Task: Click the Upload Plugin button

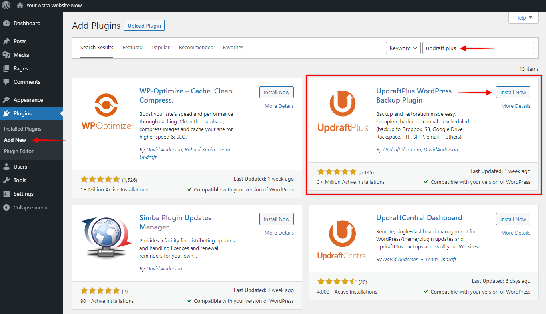Action: (144, 26)
